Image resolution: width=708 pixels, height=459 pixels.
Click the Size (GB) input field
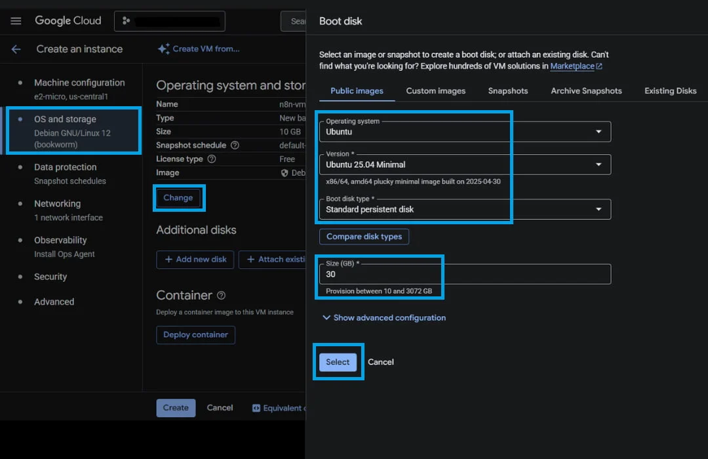click(x=465, y=274)
